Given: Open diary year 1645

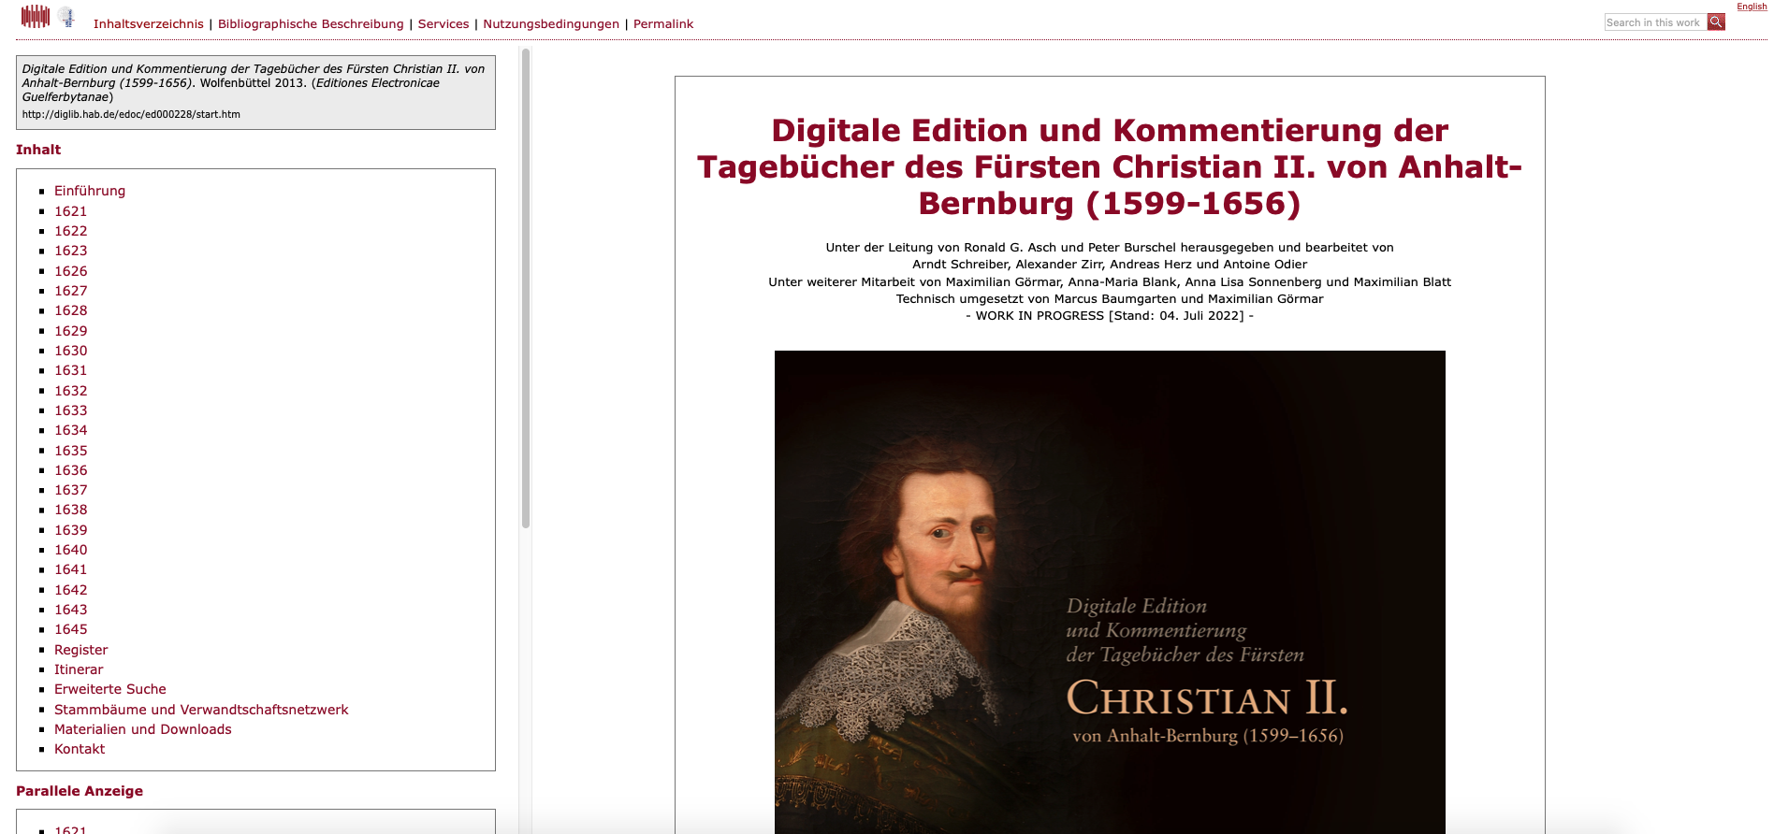Looking at the screenshot, I should click(x=71, y=629).
